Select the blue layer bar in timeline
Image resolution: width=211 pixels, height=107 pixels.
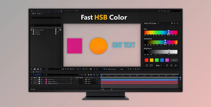tap(139, 80)
